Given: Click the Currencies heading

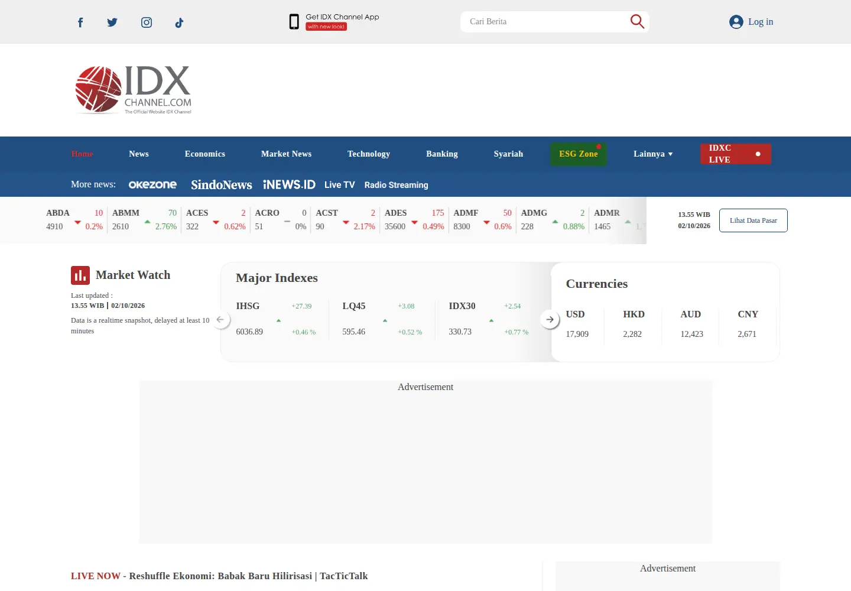Looking at the screenshot, I should click(597, 284).
